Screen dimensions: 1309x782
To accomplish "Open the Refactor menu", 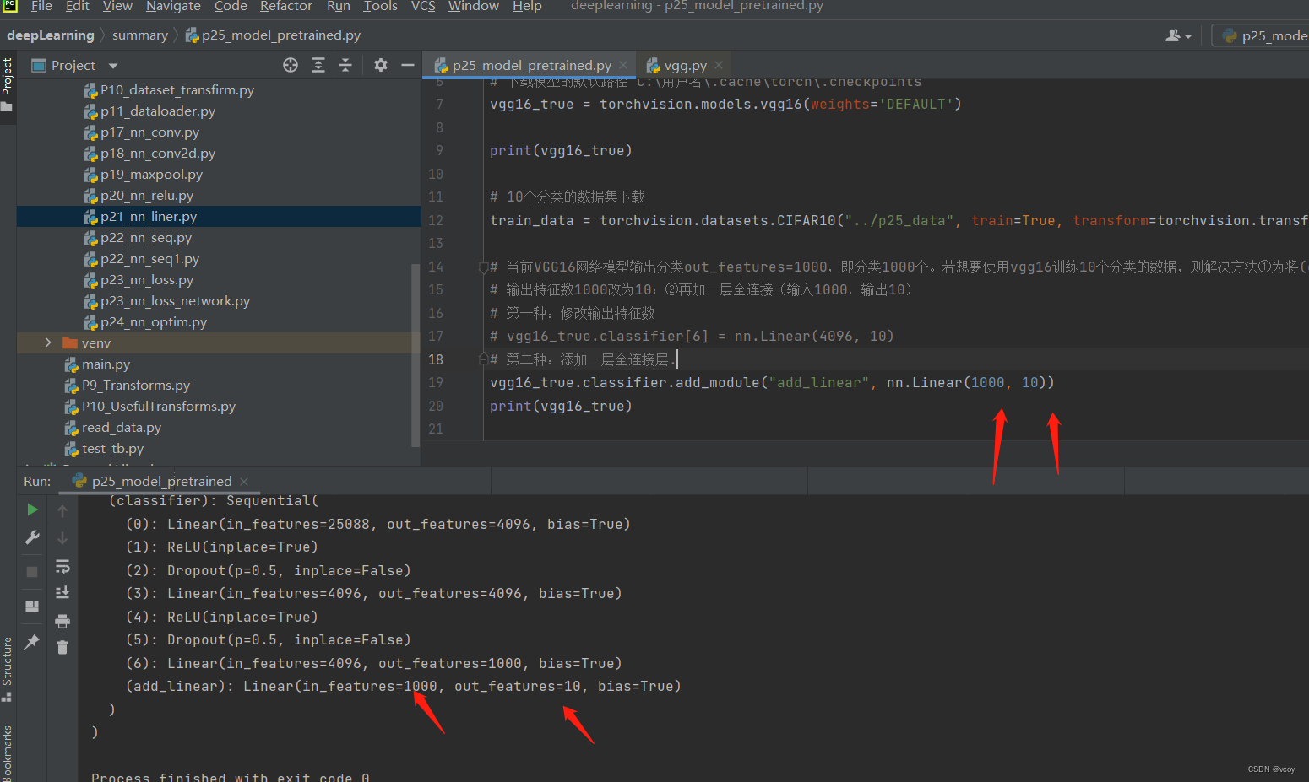I will click(286, 6).
